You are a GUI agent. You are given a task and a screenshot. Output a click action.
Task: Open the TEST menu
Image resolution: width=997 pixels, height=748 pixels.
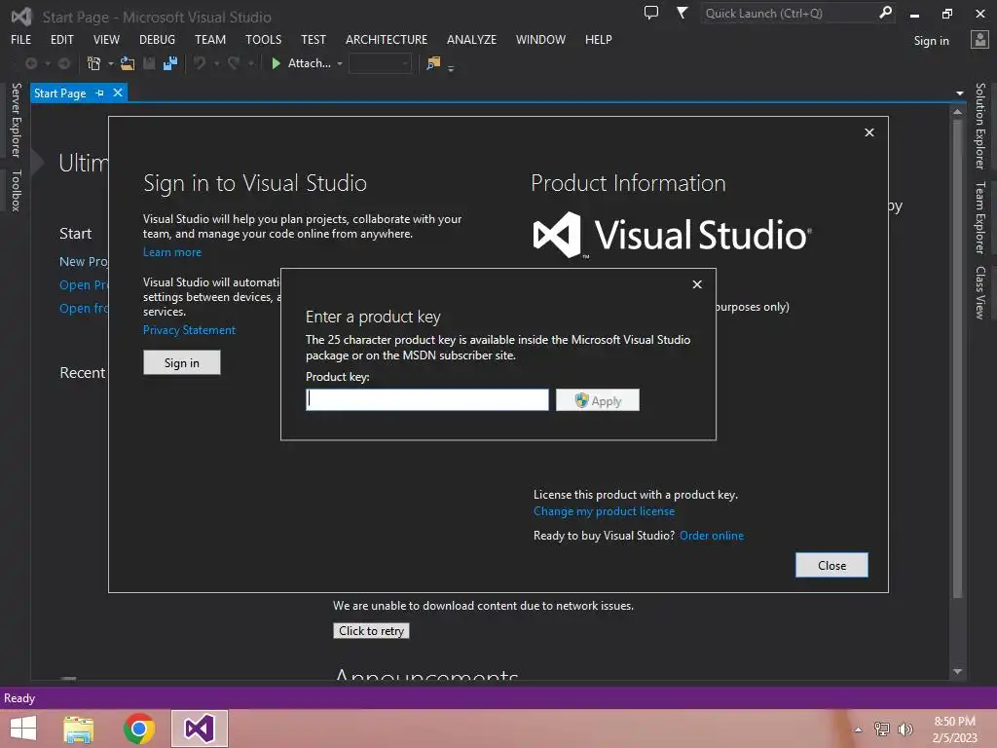tap(314, 39)
